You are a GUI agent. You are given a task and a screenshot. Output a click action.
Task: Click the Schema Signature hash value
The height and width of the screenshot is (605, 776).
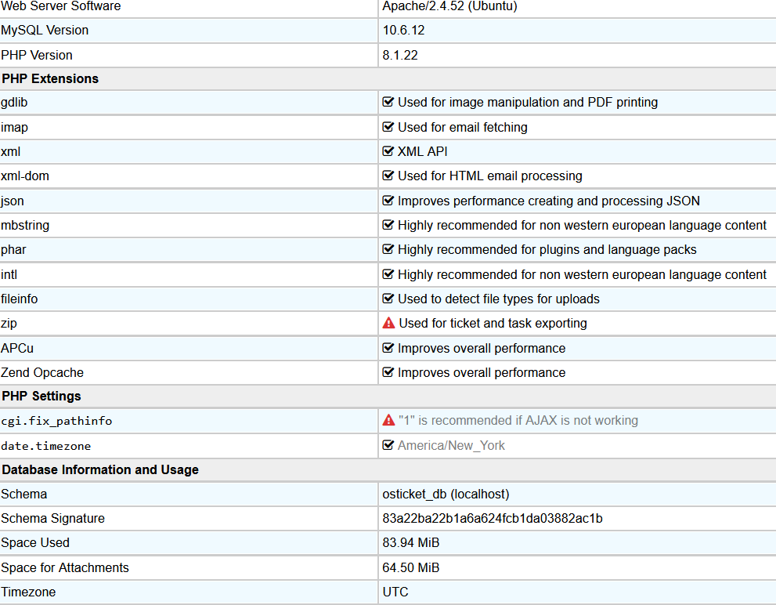(492, 518)
